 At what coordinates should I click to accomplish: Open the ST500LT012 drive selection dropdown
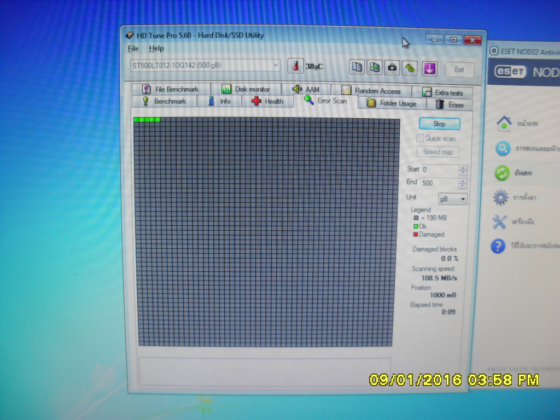coord(206,66)
